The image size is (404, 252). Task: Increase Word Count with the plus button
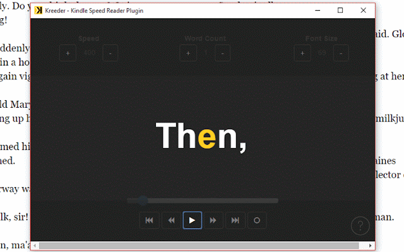click(188, 53)
